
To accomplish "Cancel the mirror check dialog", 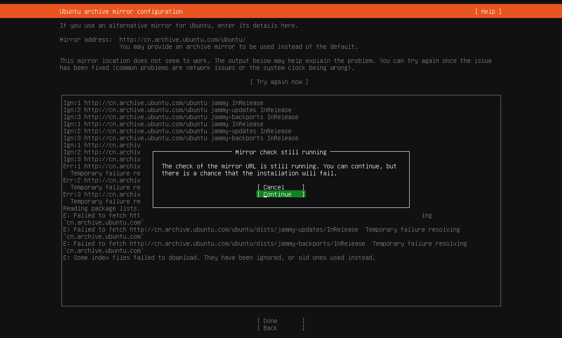I will [x=281, y=187].
